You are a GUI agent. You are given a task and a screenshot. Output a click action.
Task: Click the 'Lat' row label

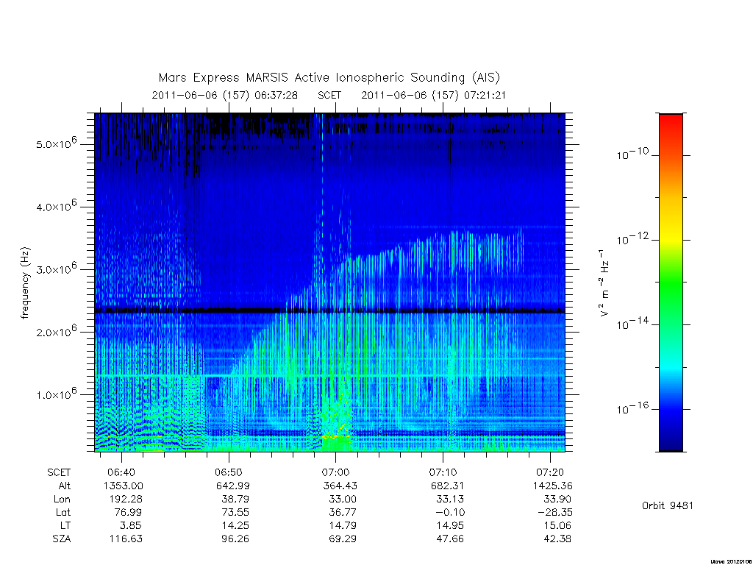[63, 513]
